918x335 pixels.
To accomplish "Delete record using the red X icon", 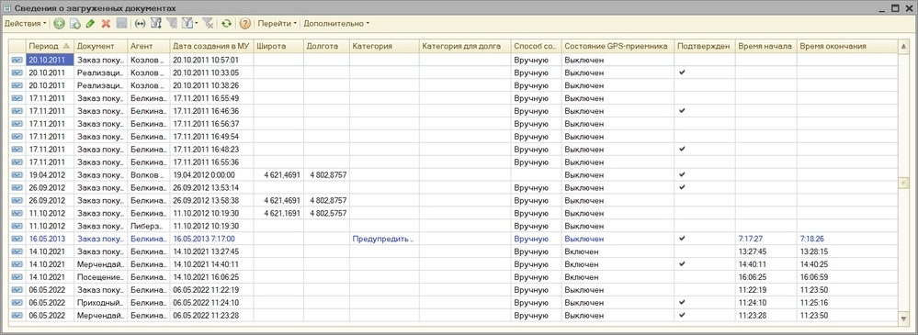I will 106,23.
